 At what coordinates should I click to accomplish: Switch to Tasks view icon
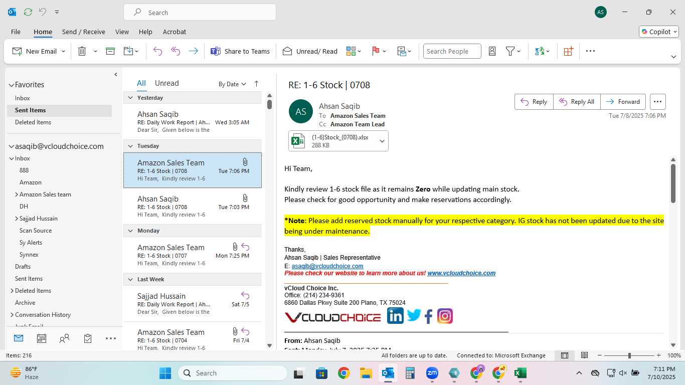pos(88,339)
